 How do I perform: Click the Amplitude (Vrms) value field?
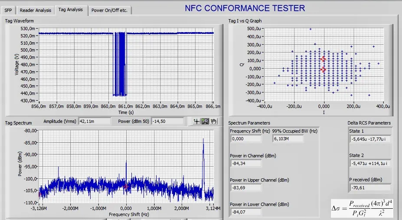coord(95,121)
